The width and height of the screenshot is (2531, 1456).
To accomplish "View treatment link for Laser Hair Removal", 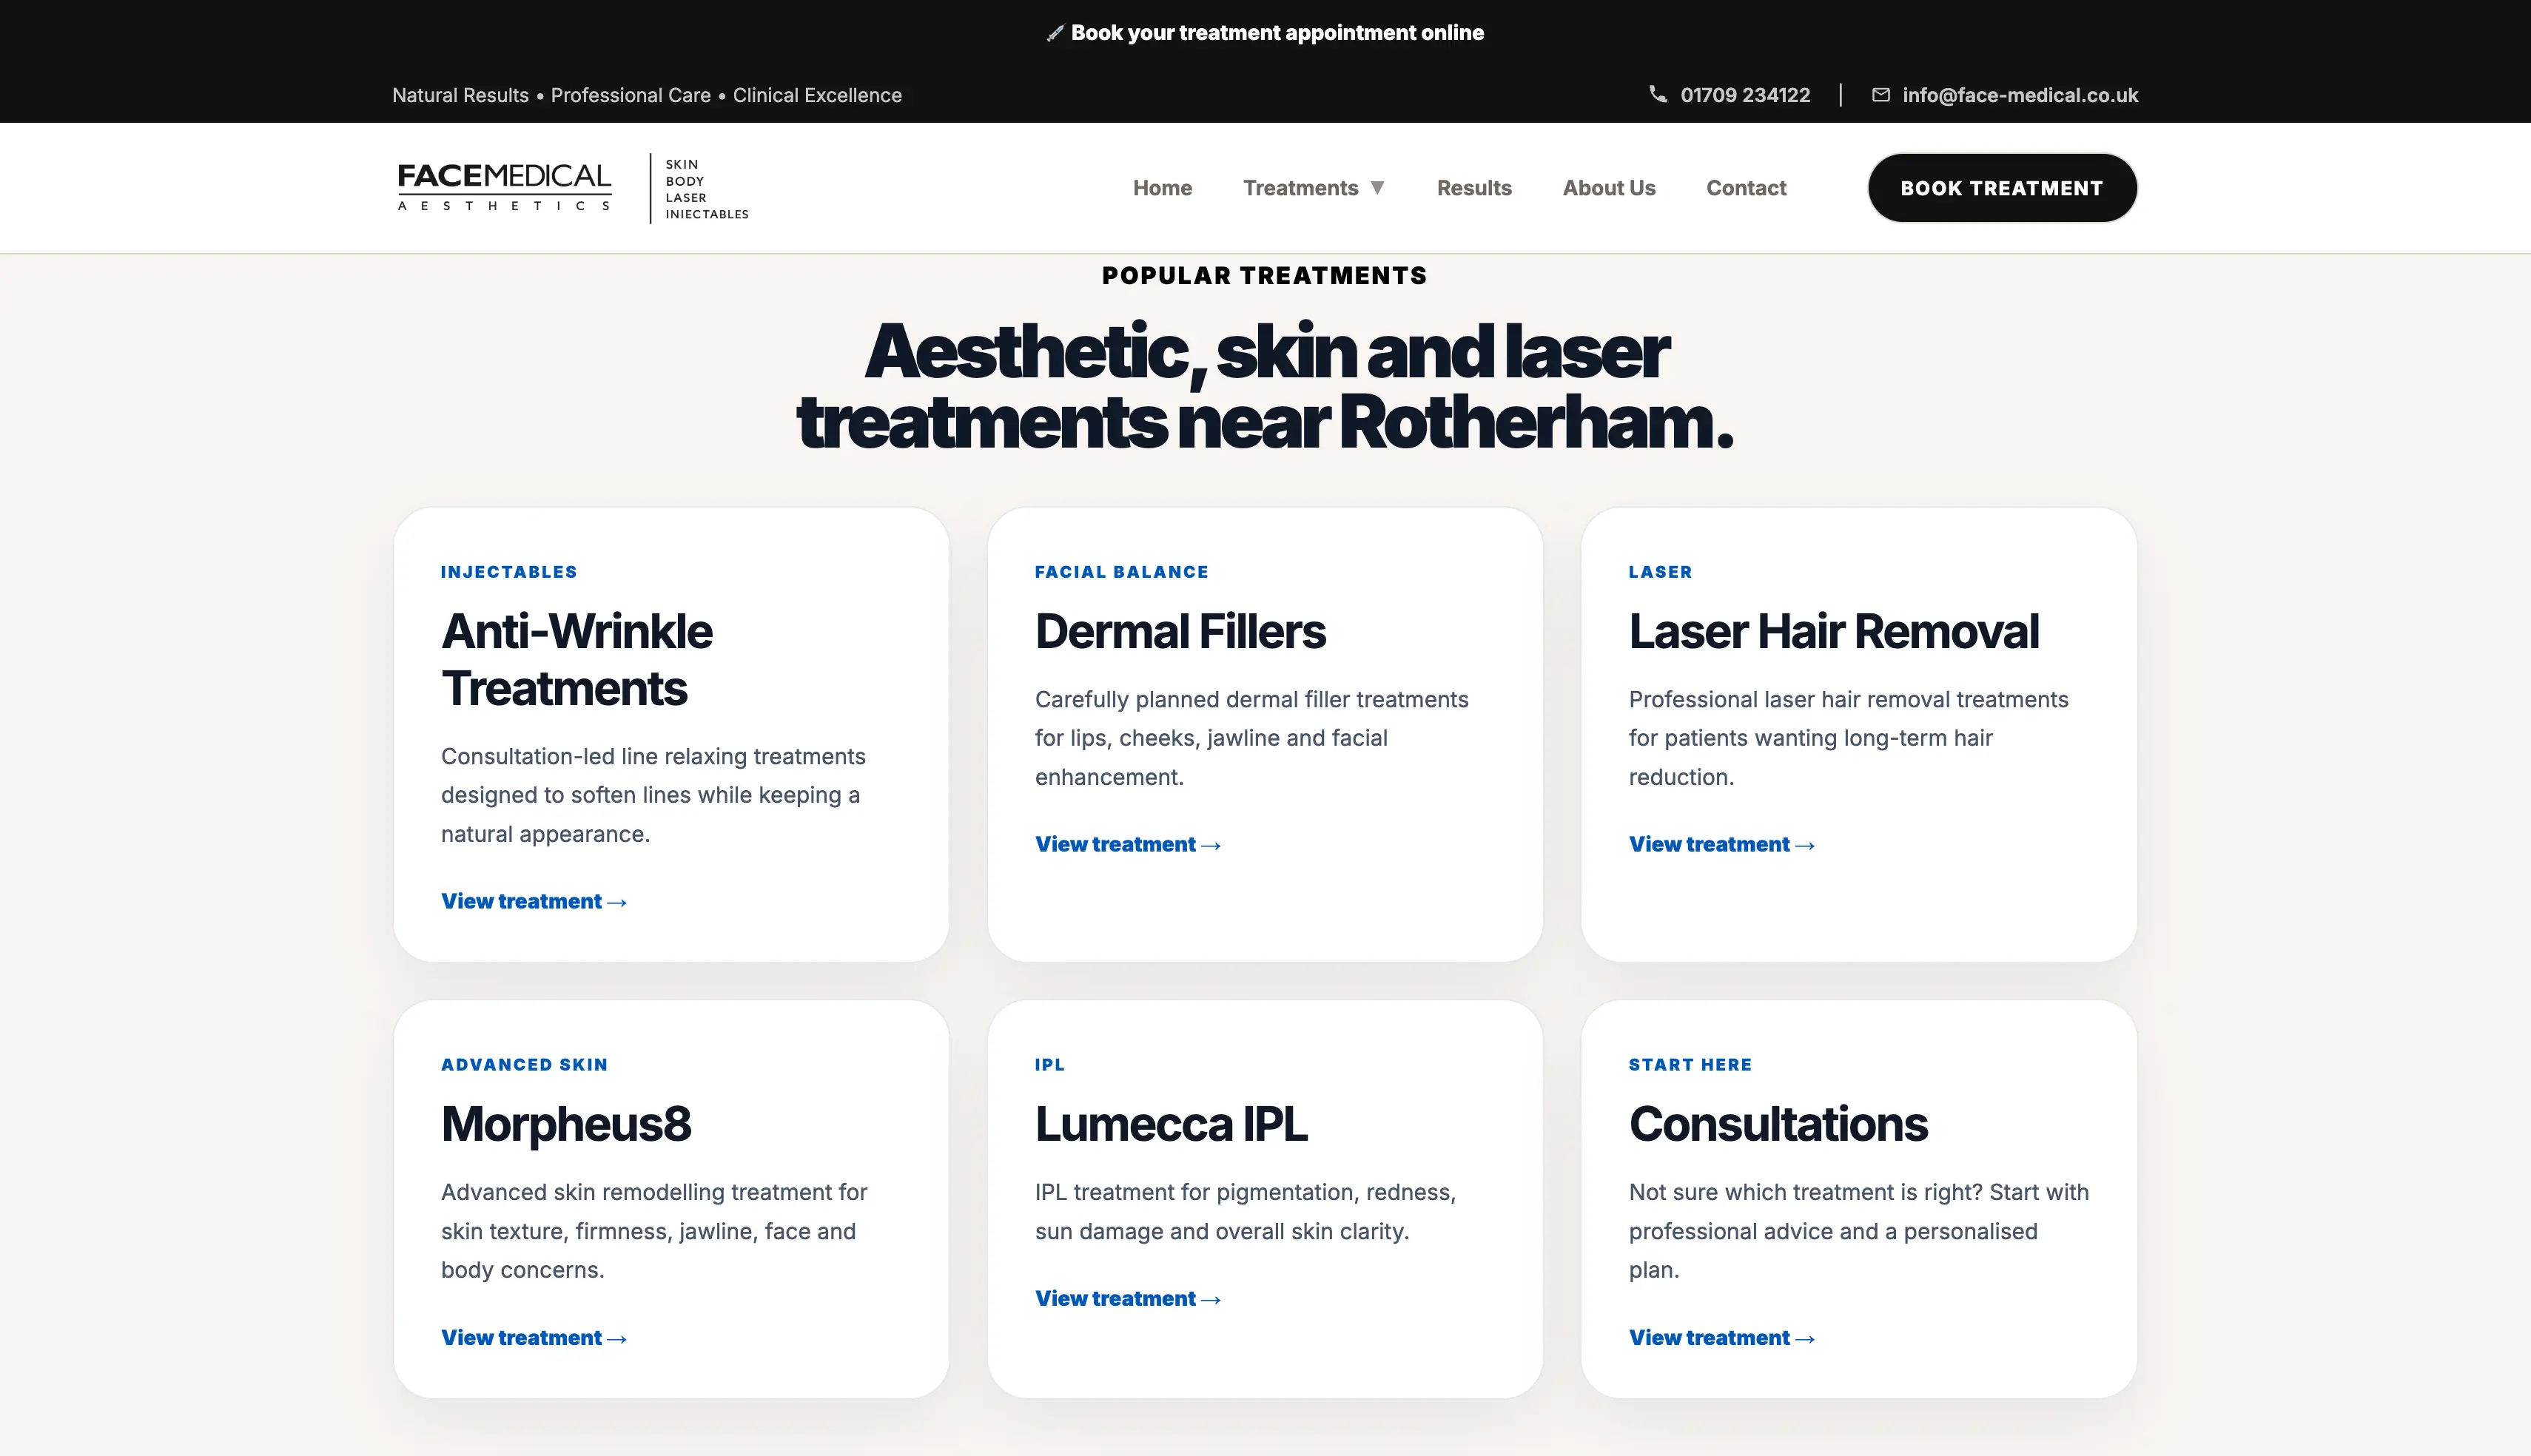I will (1721, 844).
